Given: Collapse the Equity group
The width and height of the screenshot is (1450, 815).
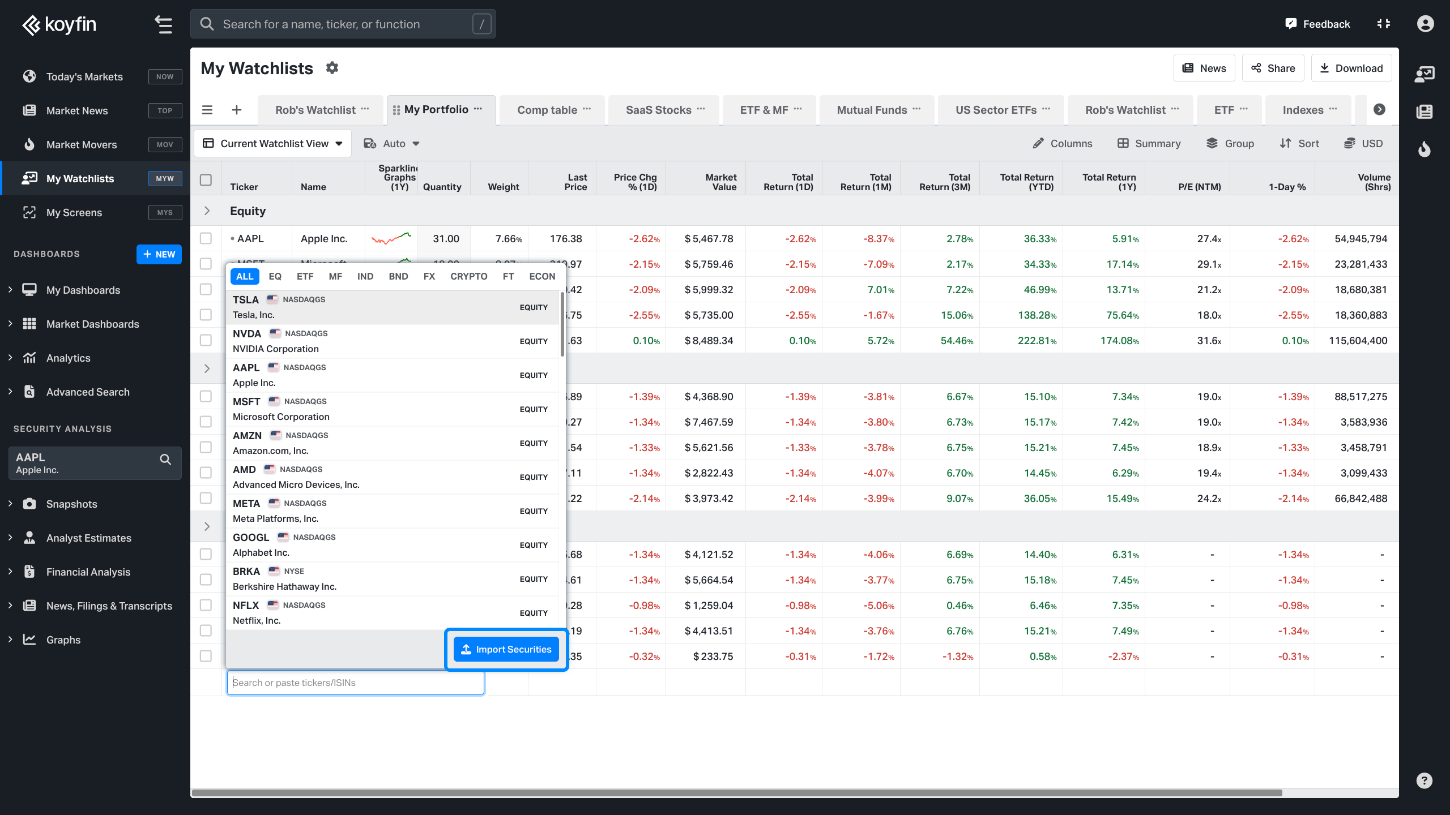Looking at the screenshot, I should coord(207,211).
